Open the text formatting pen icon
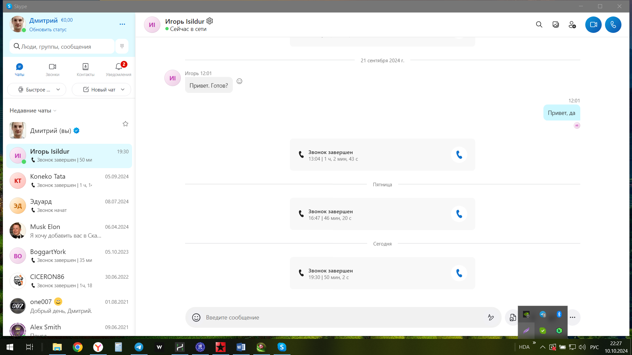 [491, 317]
